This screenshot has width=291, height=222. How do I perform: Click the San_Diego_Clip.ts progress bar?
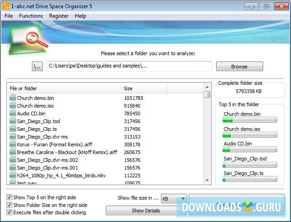(250, 179)
